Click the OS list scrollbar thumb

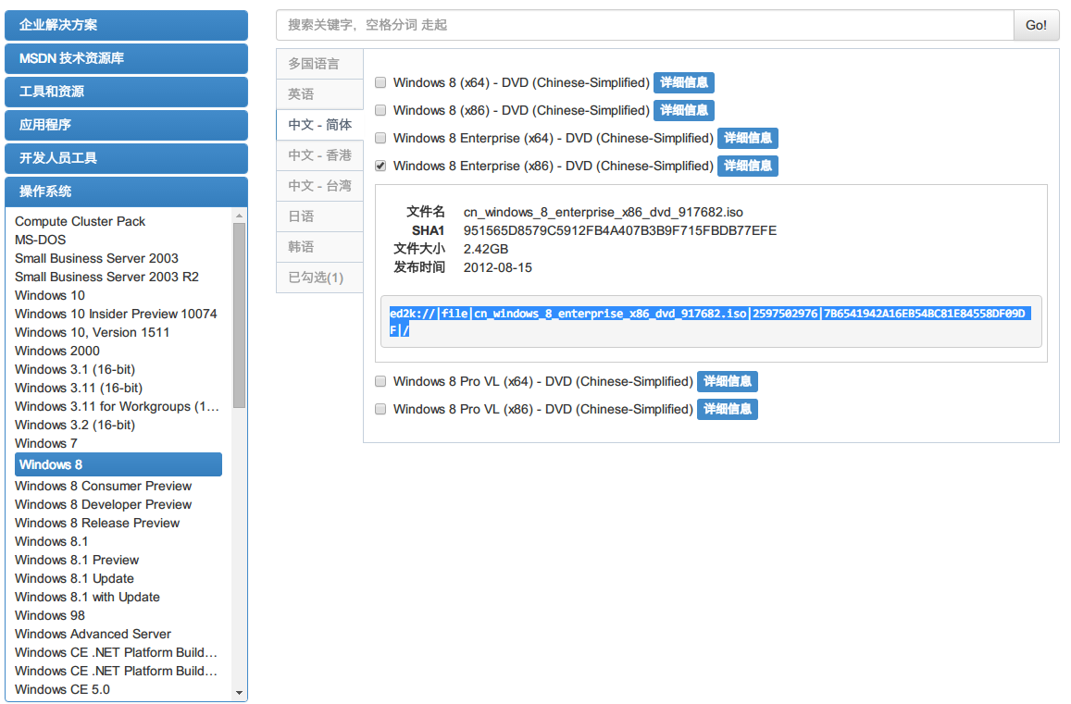click(x=239, y=315)
